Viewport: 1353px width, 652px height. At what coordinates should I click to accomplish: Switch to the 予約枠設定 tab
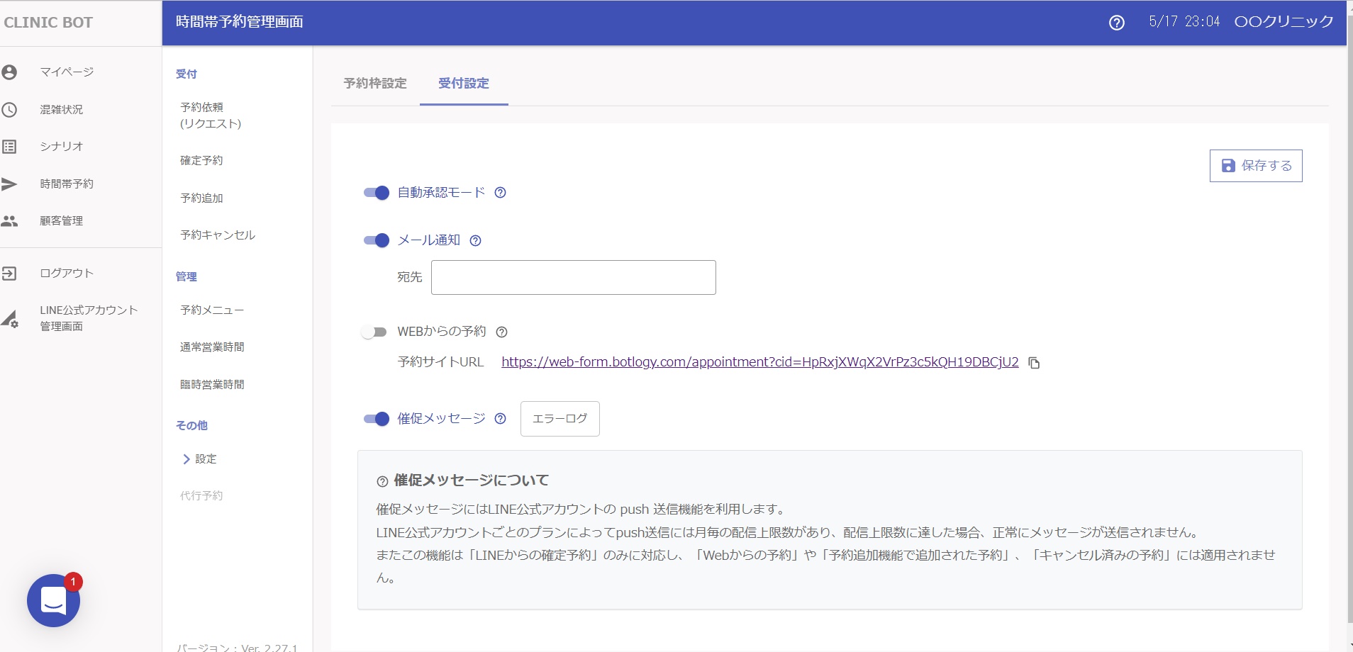click(x=375, y=84)
